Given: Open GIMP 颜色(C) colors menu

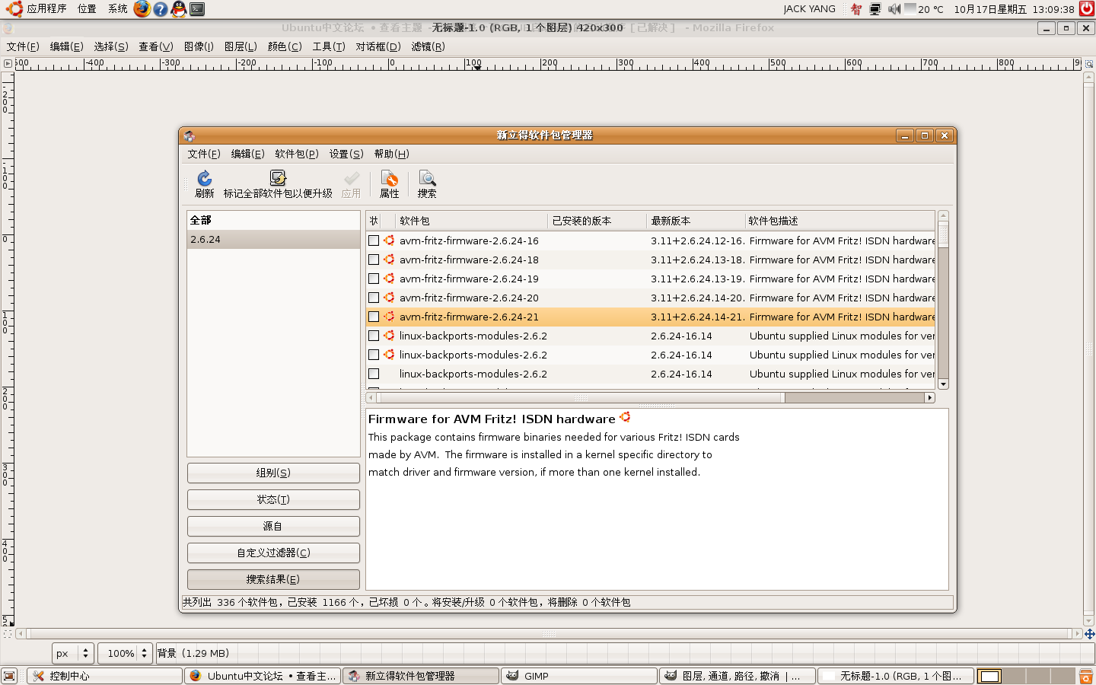Looking at the screenshot, I should [285, 46].
